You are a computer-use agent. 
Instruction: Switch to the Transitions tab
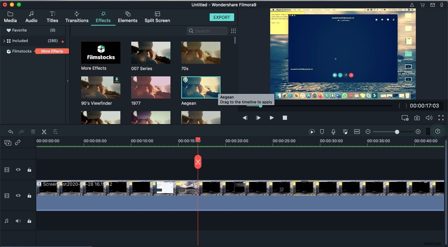[x=77, y=17]
